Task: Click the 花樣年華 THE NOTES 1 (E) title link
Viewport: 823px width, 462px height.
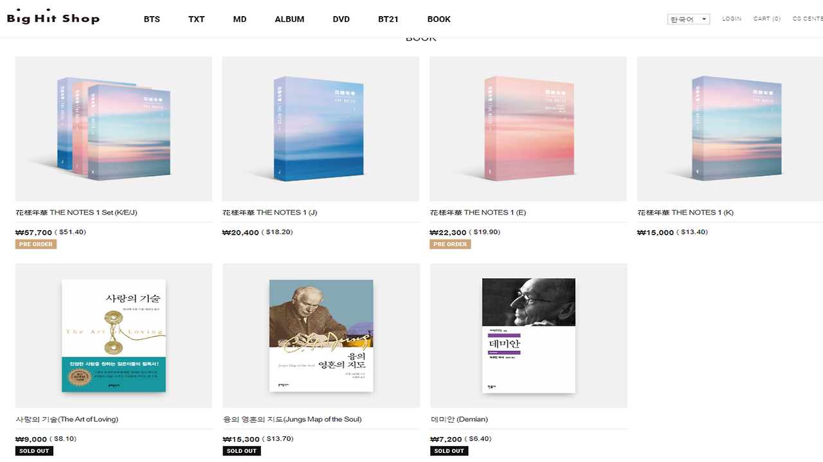Action: 478,213
